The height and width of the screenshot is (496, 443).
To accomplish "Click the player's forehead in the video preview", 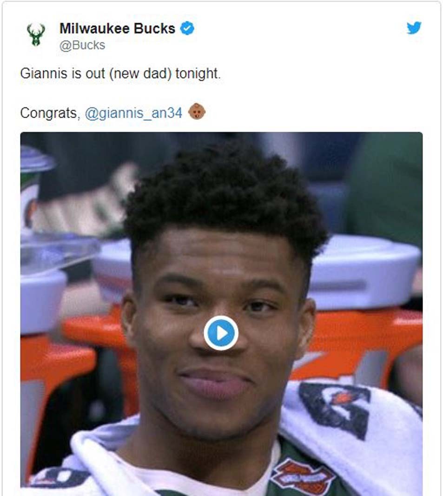I will coord(221,250).
